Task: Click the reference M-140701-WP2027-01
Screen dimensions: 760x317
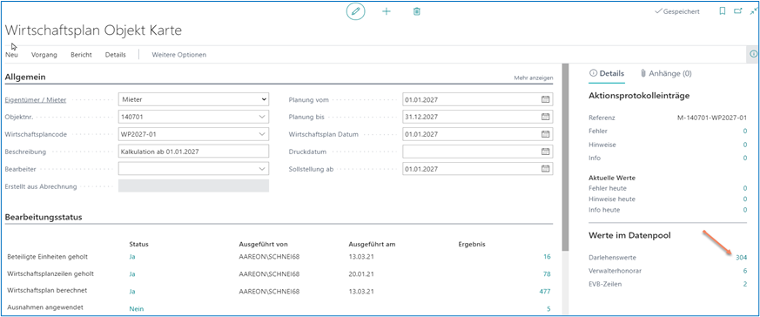Action: coord(711,118)
